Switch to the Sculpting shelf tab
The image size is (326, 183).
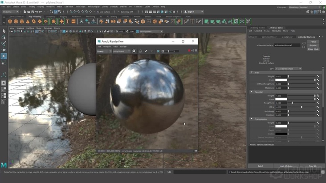click(50, 16)
